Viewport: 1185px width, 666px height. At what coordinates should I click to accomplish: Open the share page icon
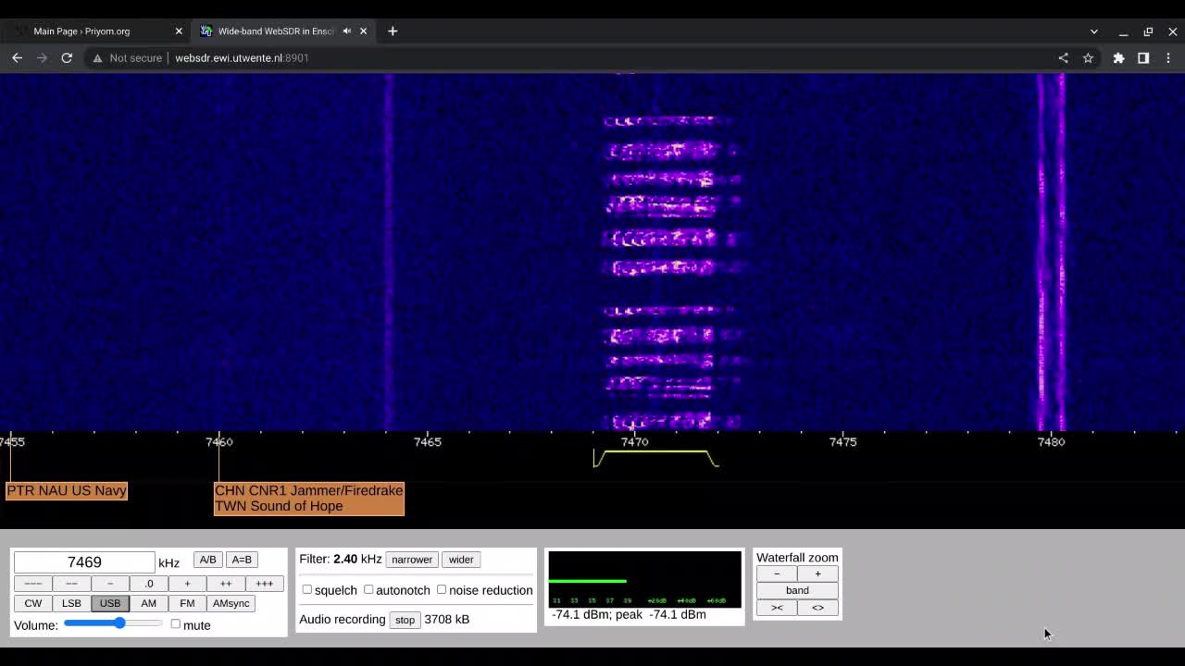1063,57
